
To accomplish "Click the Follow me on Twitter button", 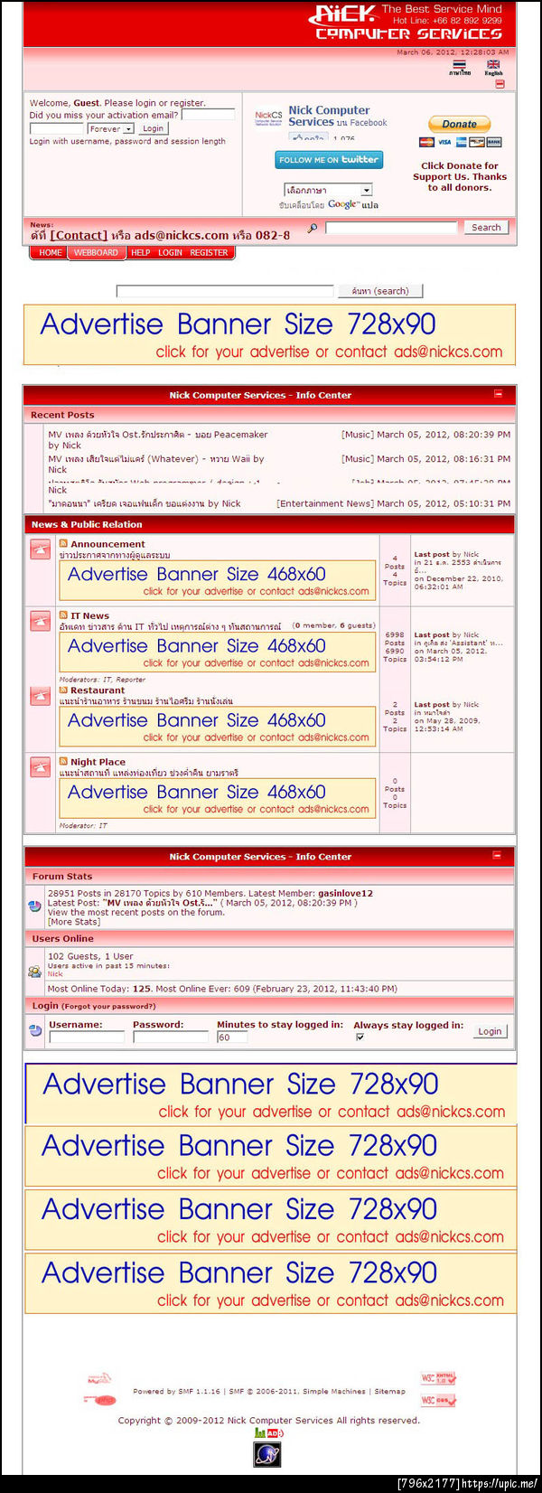I will 329,160.
